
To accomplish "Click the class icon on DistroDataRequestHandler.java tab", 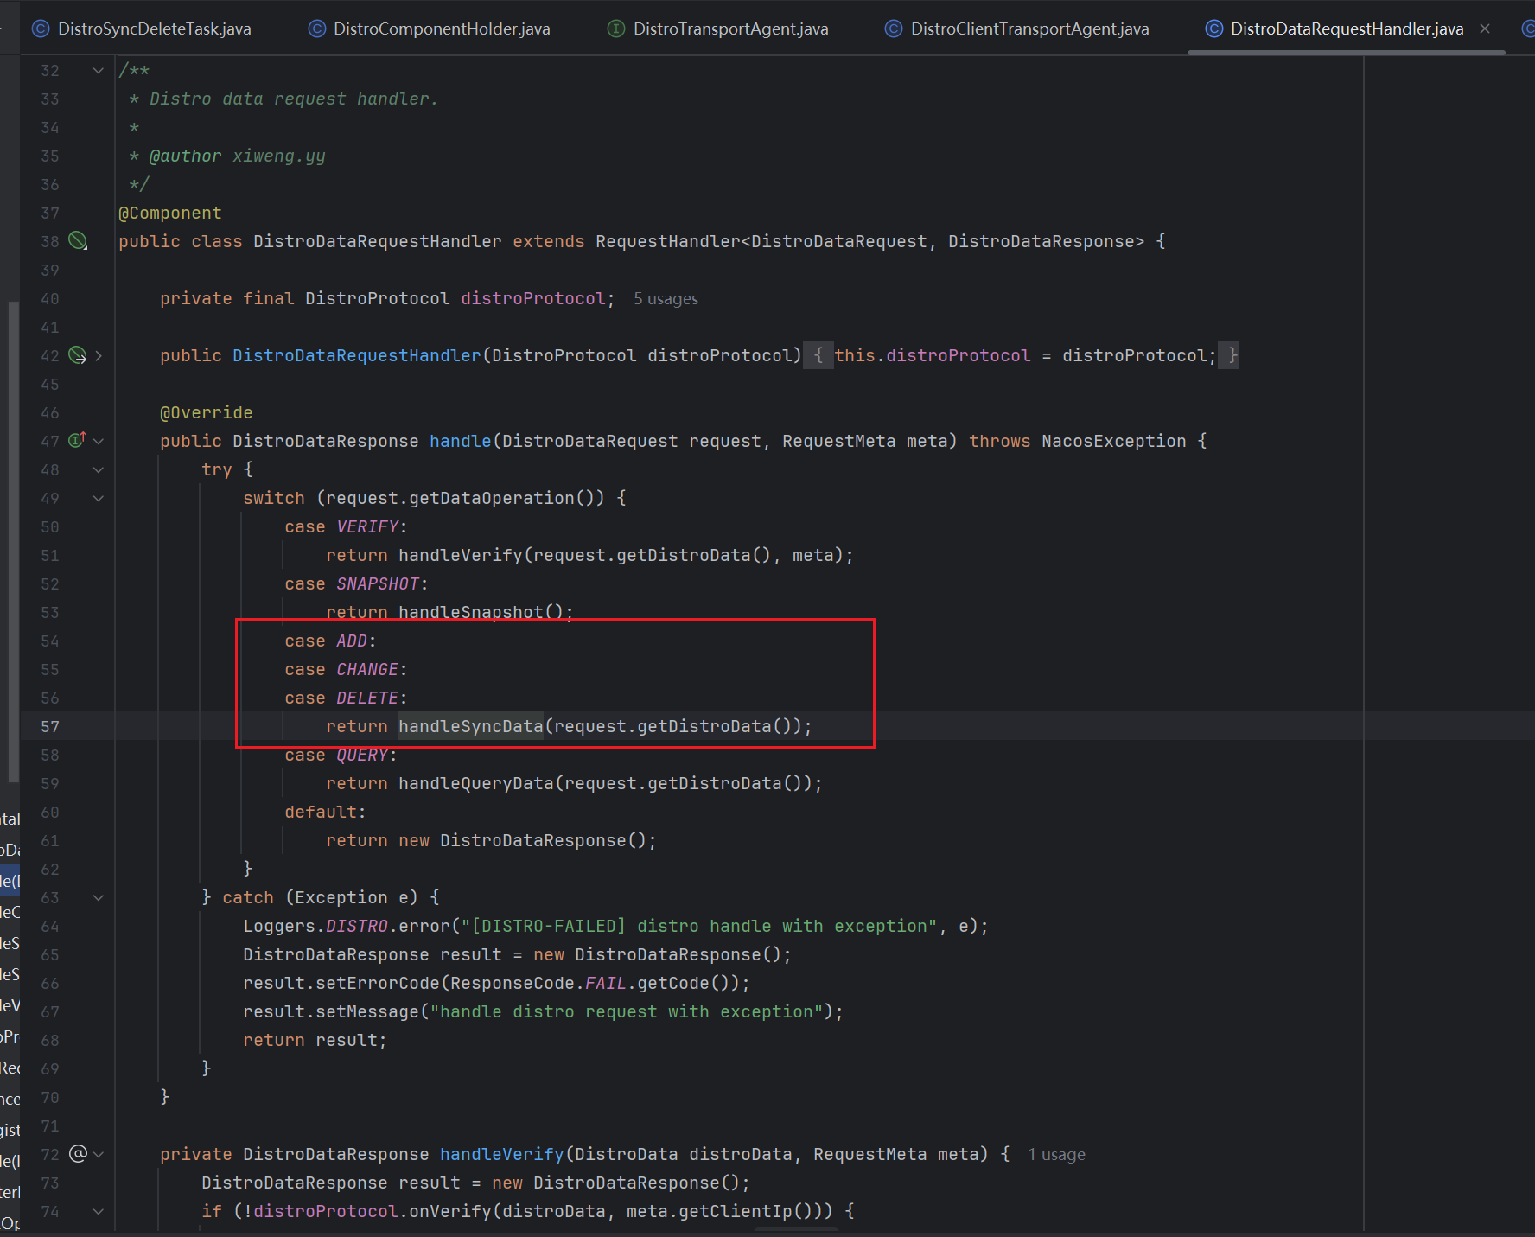I will click(1213, 29).
